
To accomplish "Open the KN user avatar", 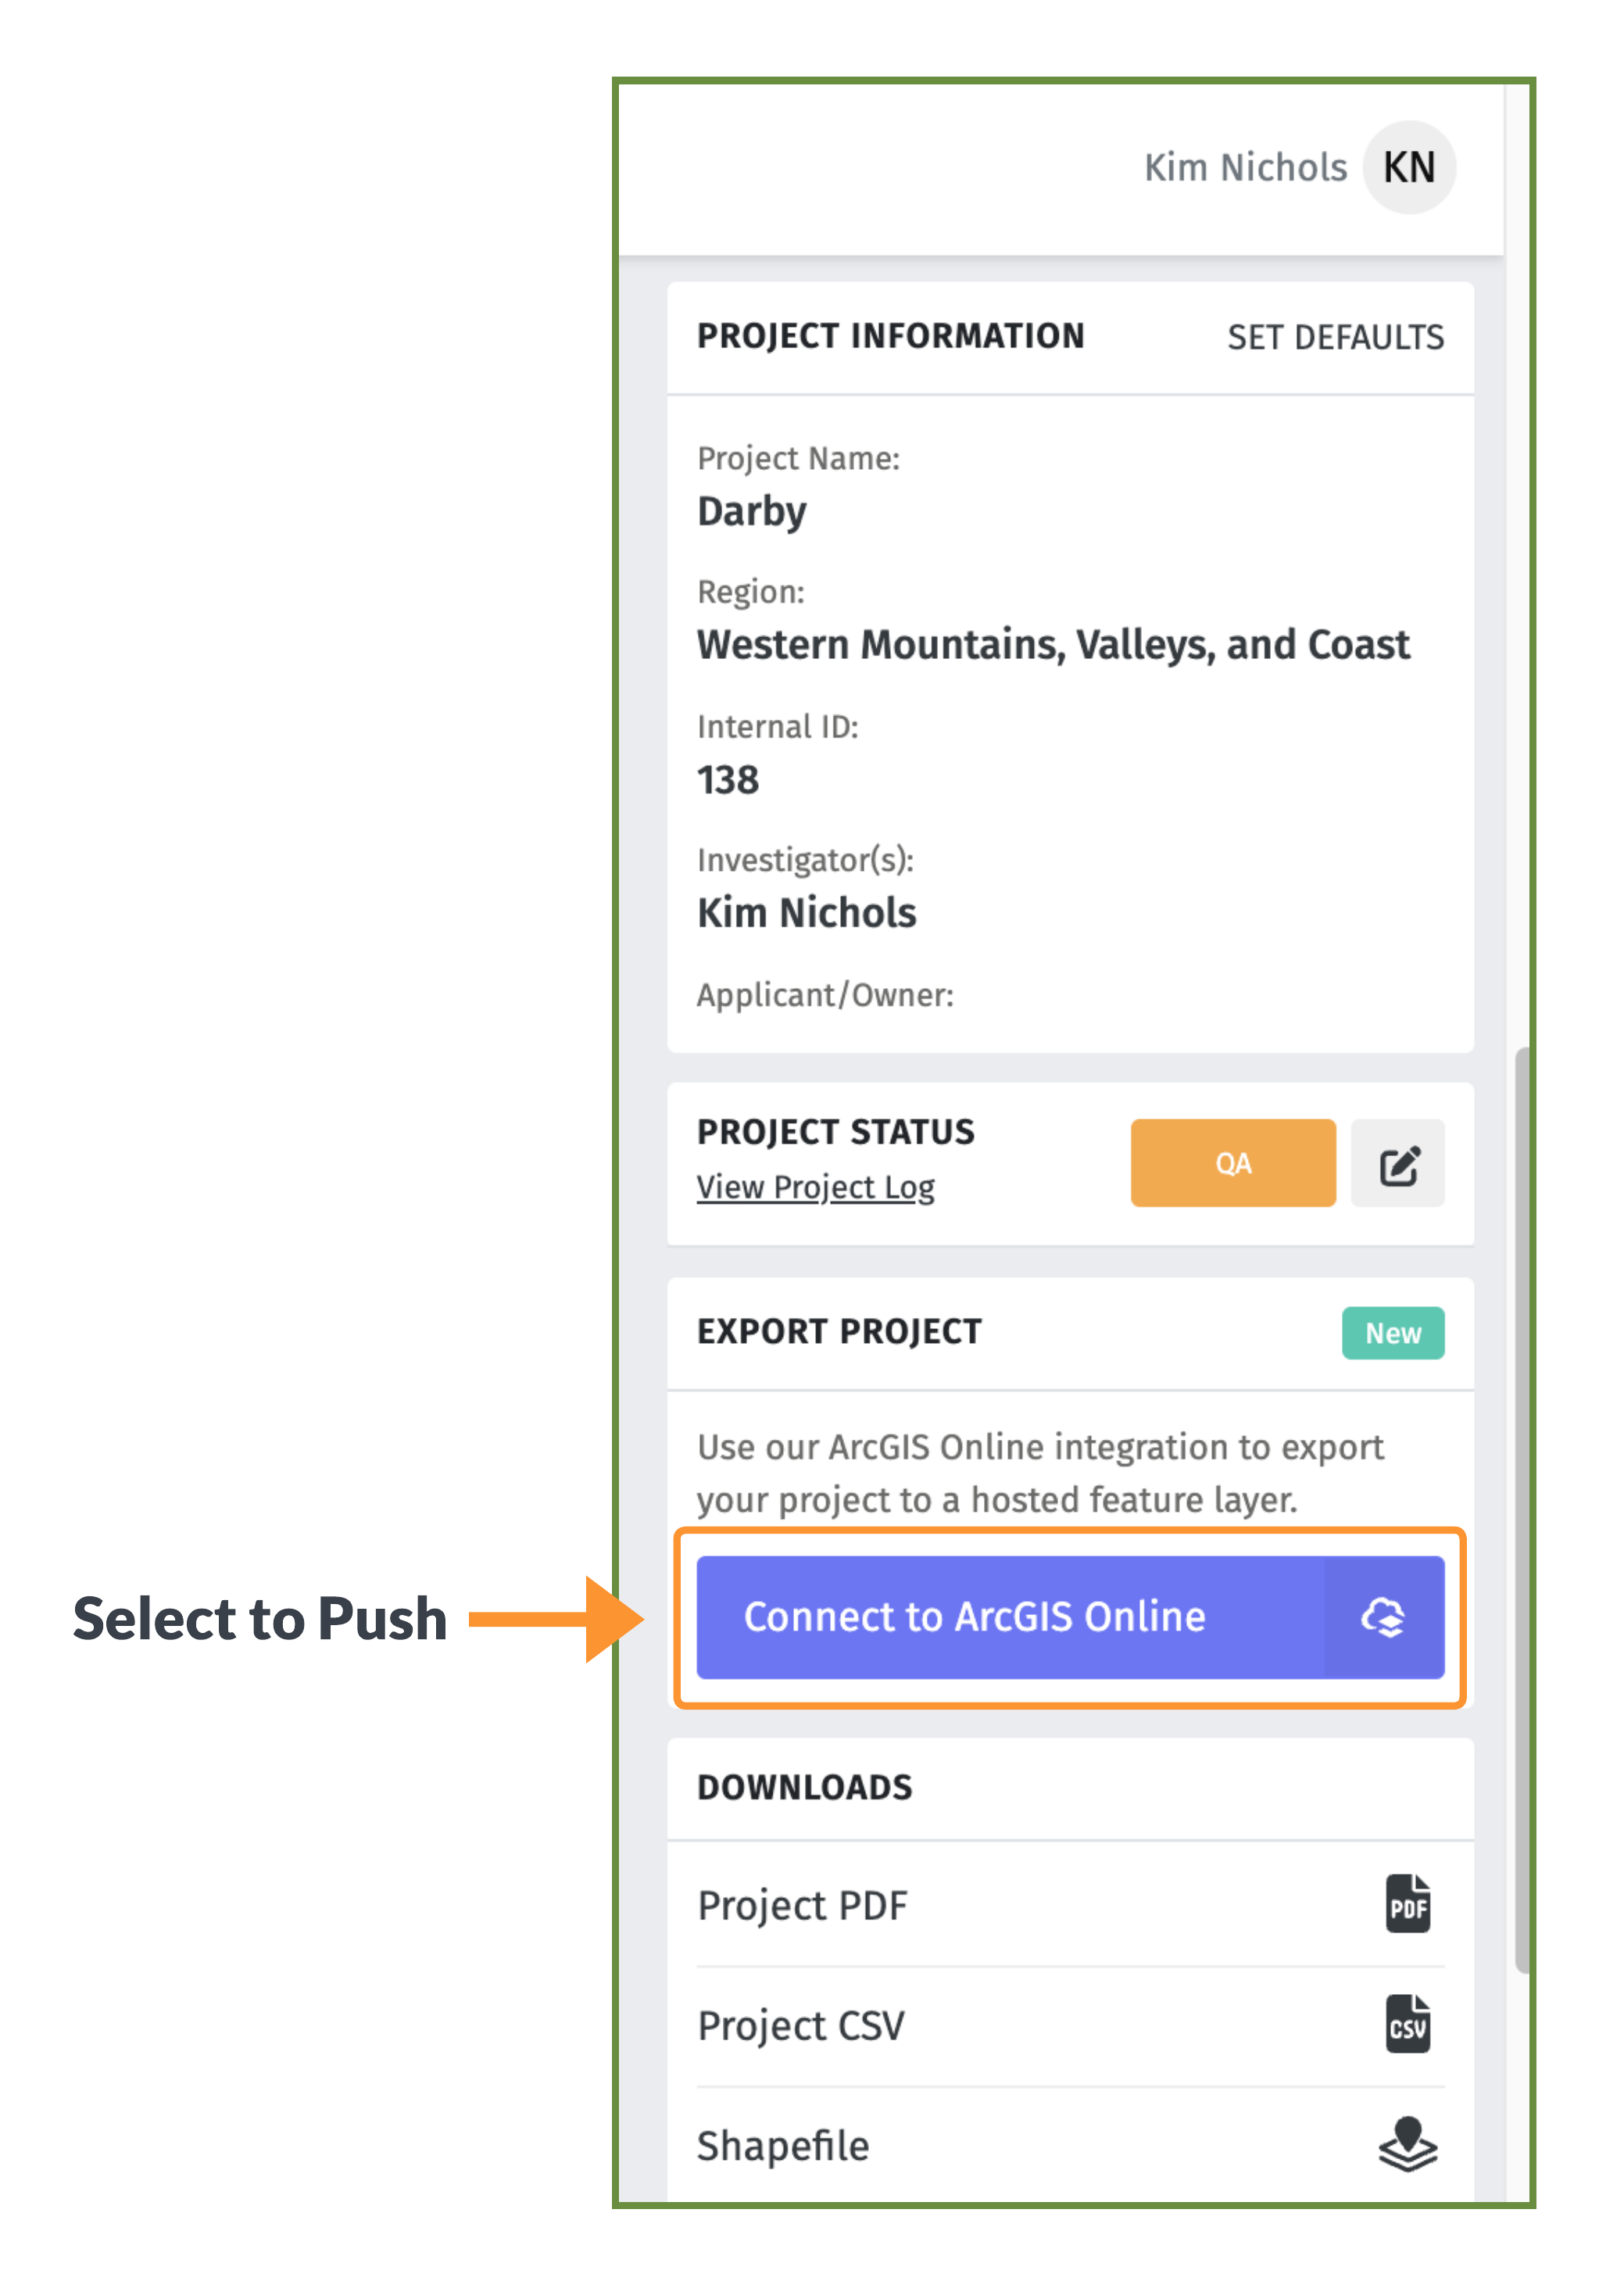I will 1408,167.
